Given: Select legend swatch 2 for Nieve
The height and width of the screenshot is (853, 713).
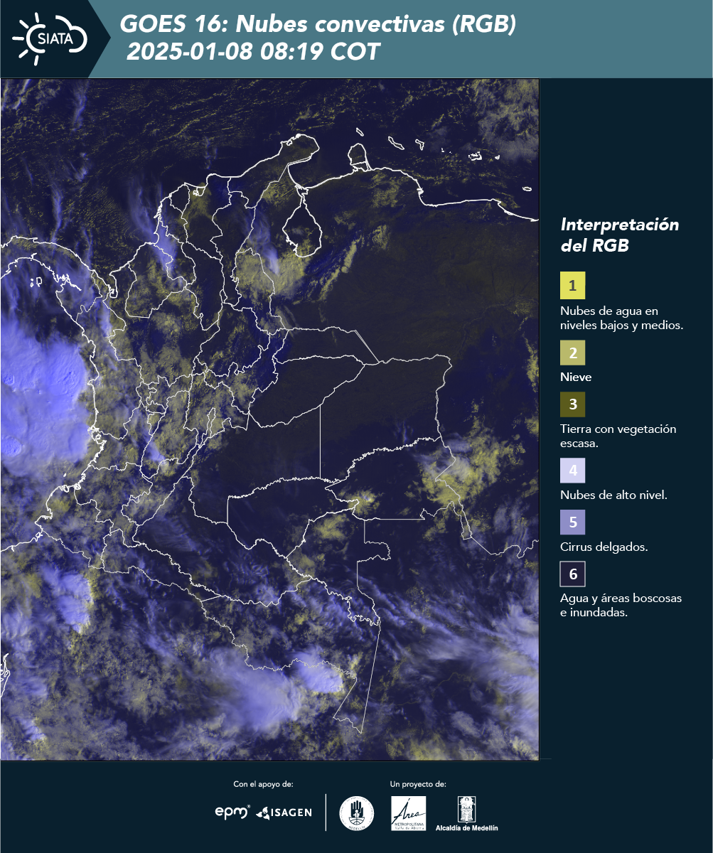Looking at the screenshot, I should (x=572, y=353).
